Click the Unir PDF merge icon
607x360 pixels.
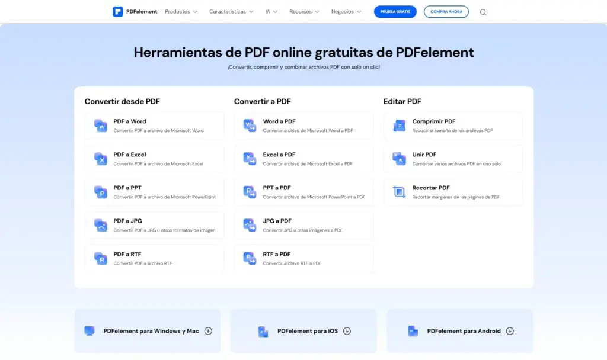point(400,159)
